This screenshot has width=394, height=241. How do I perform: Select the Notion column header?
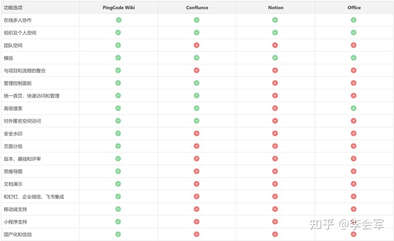tap(275, 7)
